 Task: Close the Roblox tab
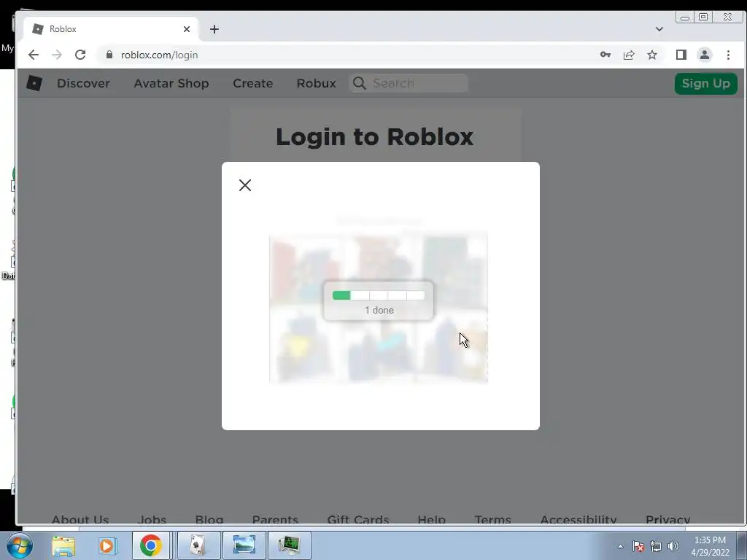point(186,29)
